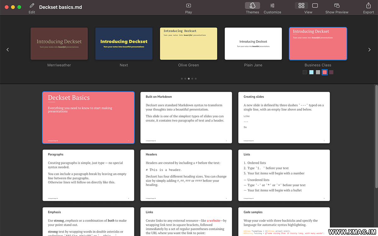Start the presentation with Play icon

[x=188, y=6]
